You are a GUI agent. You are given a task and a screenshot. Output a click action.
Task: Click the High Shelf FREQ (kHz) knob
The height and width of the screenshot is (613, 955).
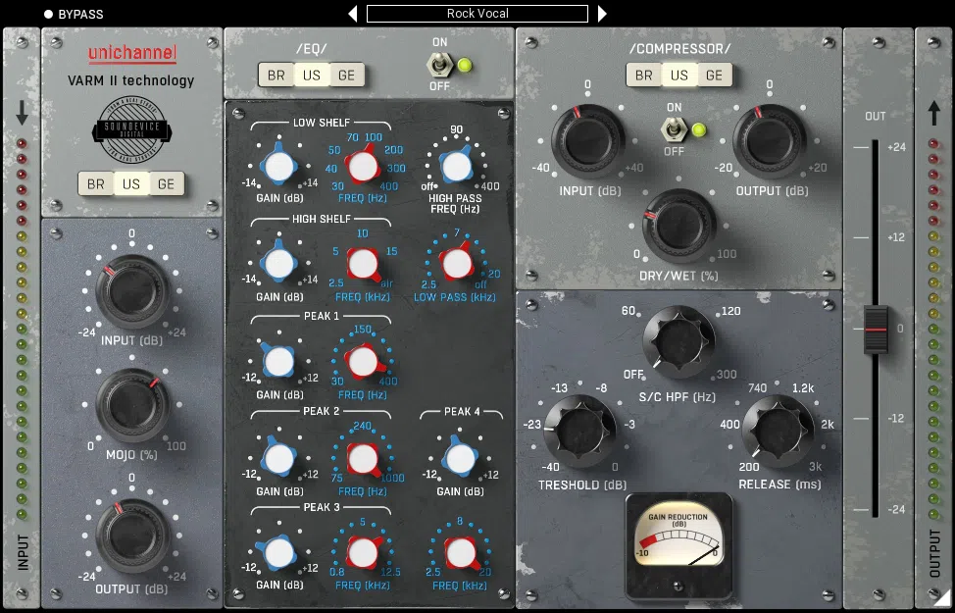[x=363, y=264]
